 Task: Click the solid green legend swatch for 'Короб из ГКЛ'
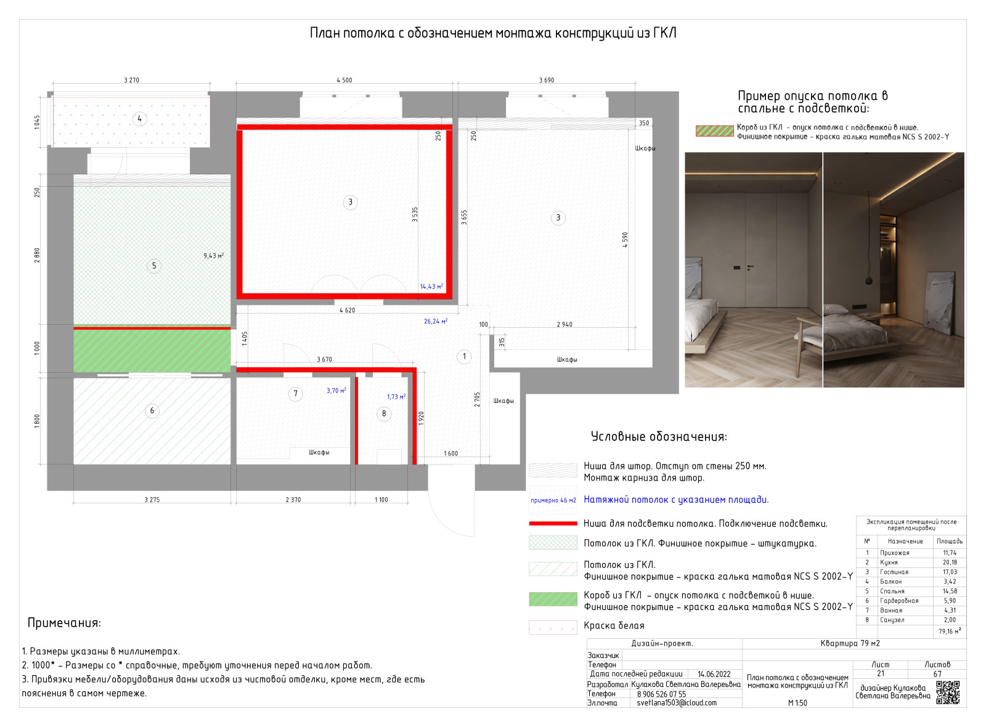coord(553,599)
